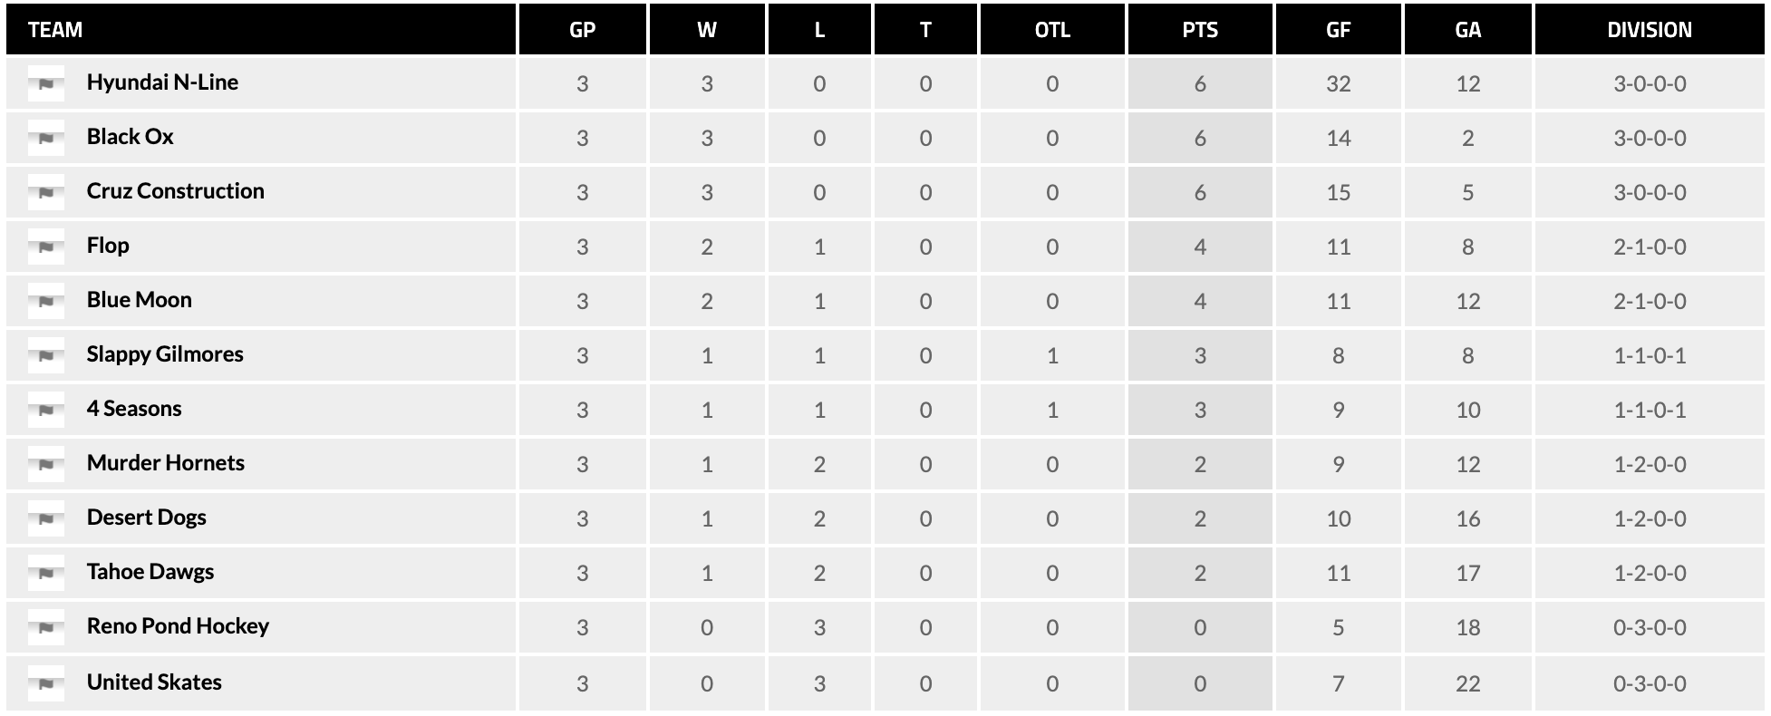
Task: Click the Tahoe Dawgs flag icon
Action: (x=46, y=573)
